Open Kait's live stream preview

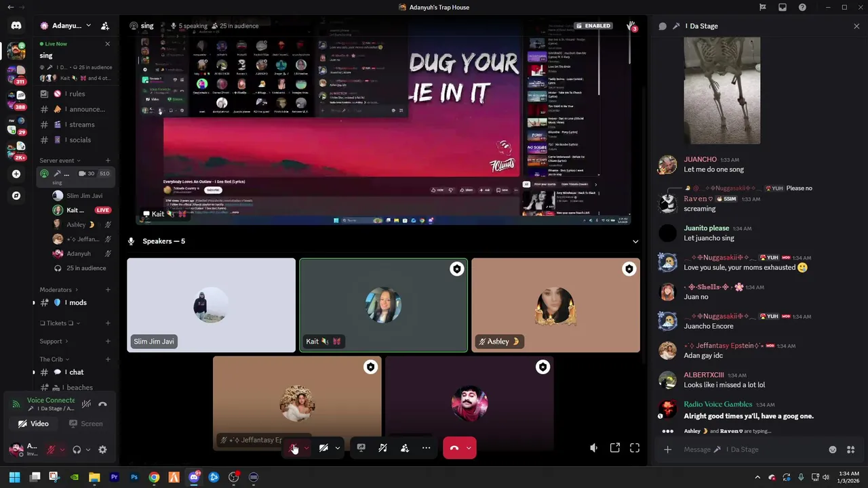click(384, 122)
